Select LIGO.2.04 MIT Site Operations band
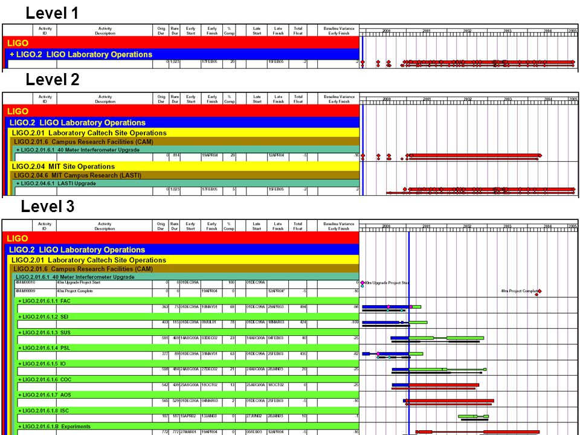580x435 pixels. click(184, 167)
